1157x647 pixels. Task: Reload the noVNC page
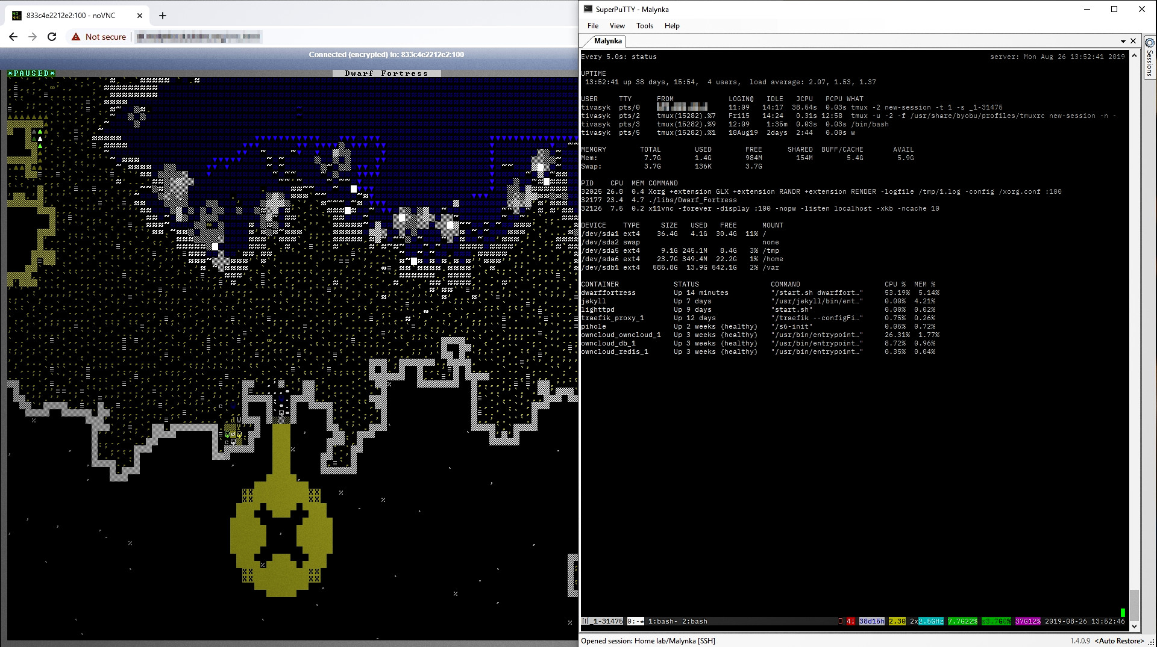[x=52, y=37]
